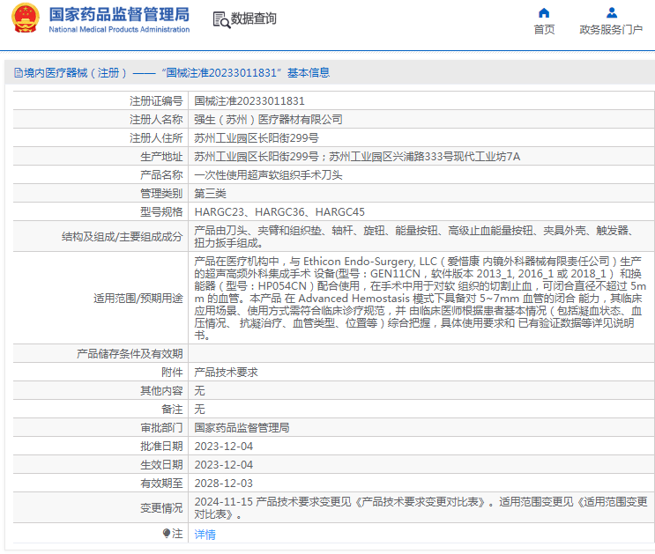Click the 产品名称 row label
This screenshot has height=554, width=655.
(x=161, y=175)
